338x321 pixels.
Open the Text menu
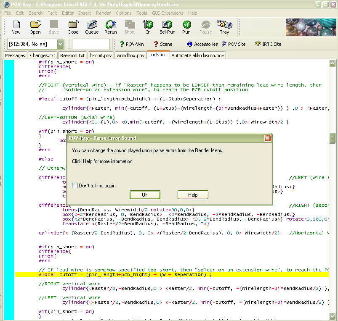coord(52,13)
